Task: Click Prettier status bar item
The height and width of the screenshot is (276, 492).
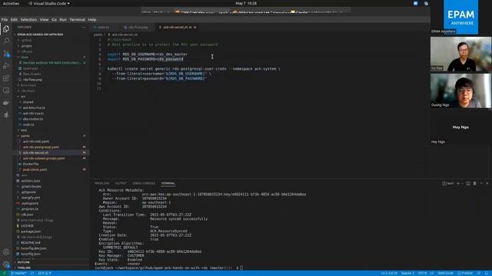Action: tap(465, 273)
